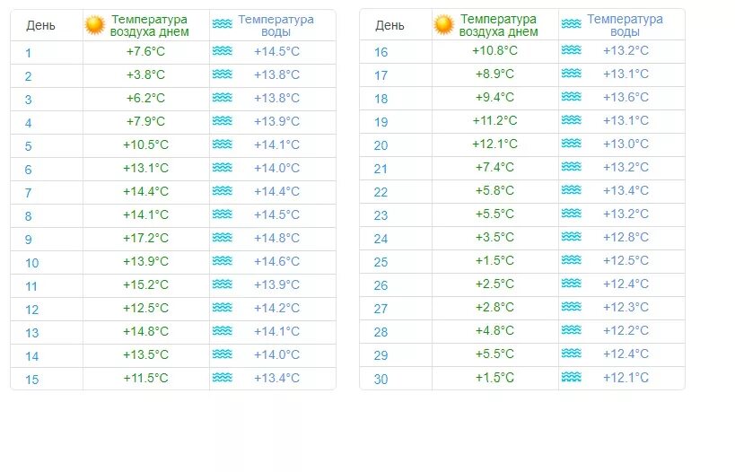The height and width of the screenshot is (472, 735).
Task: Click the wave icon in day 28 row
Action: (572, 330)
